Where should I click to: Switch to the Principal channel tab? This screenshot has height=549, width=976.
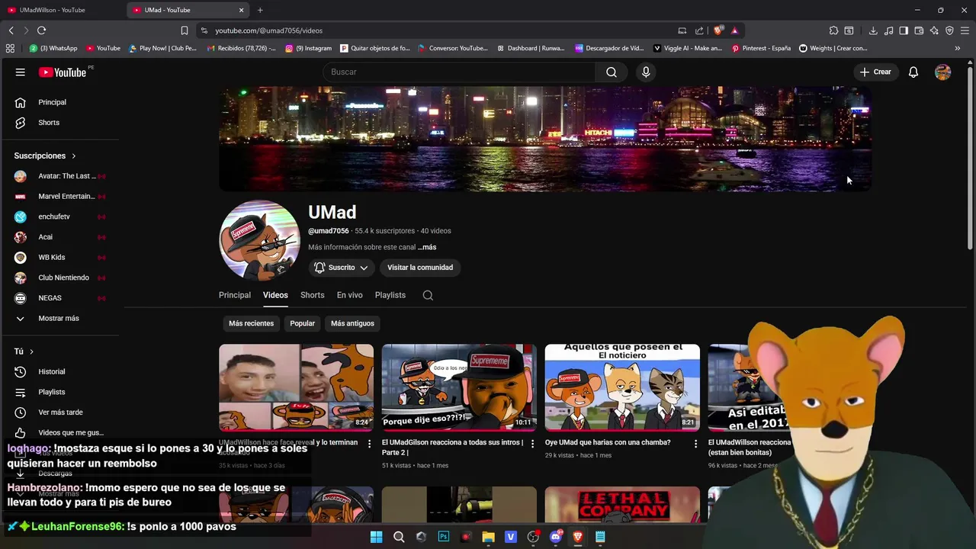tap(235, 295)
